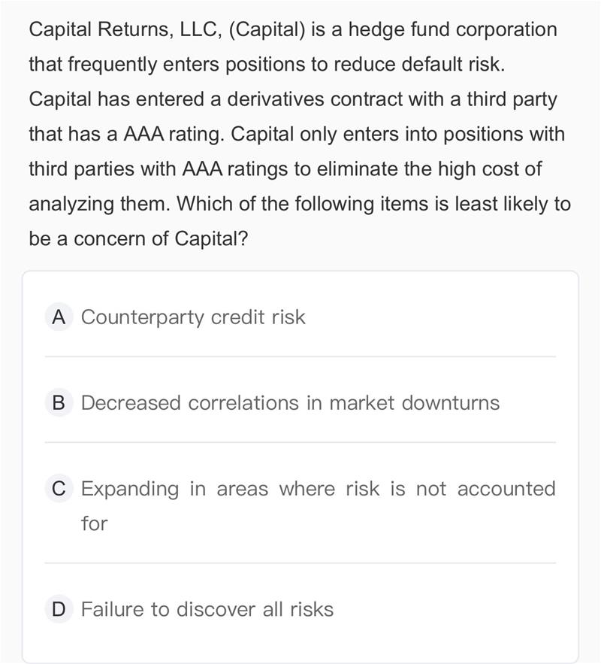601x664 pixels.
Task: Click 'that has a AAA rating' text
Action: pyautogui.click(x=127, y=134)
